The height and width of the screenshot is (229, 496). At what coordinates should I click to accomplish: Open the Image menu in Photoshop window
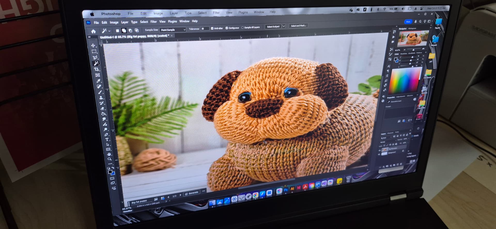point(114,22)
